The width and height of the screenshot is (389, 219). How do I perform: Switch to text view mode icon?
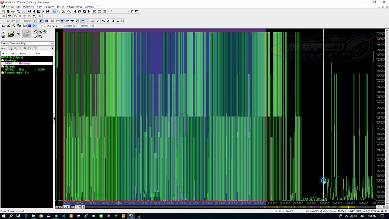[x=54, y=11]
